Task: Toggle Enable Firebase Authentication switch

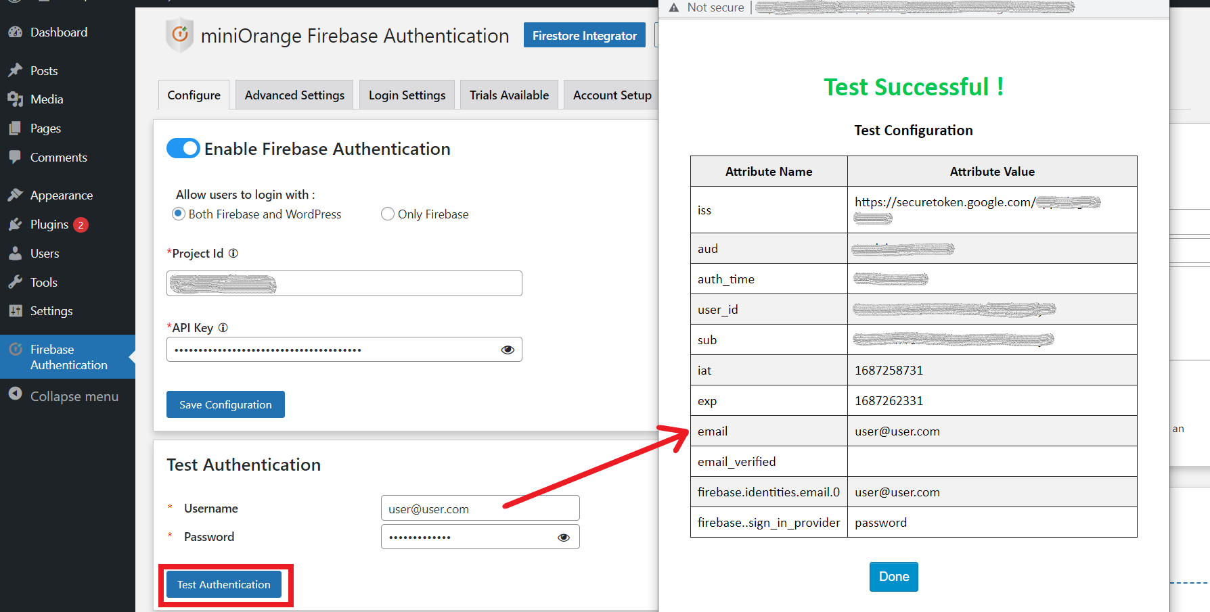Action: [x=183, y=148]
